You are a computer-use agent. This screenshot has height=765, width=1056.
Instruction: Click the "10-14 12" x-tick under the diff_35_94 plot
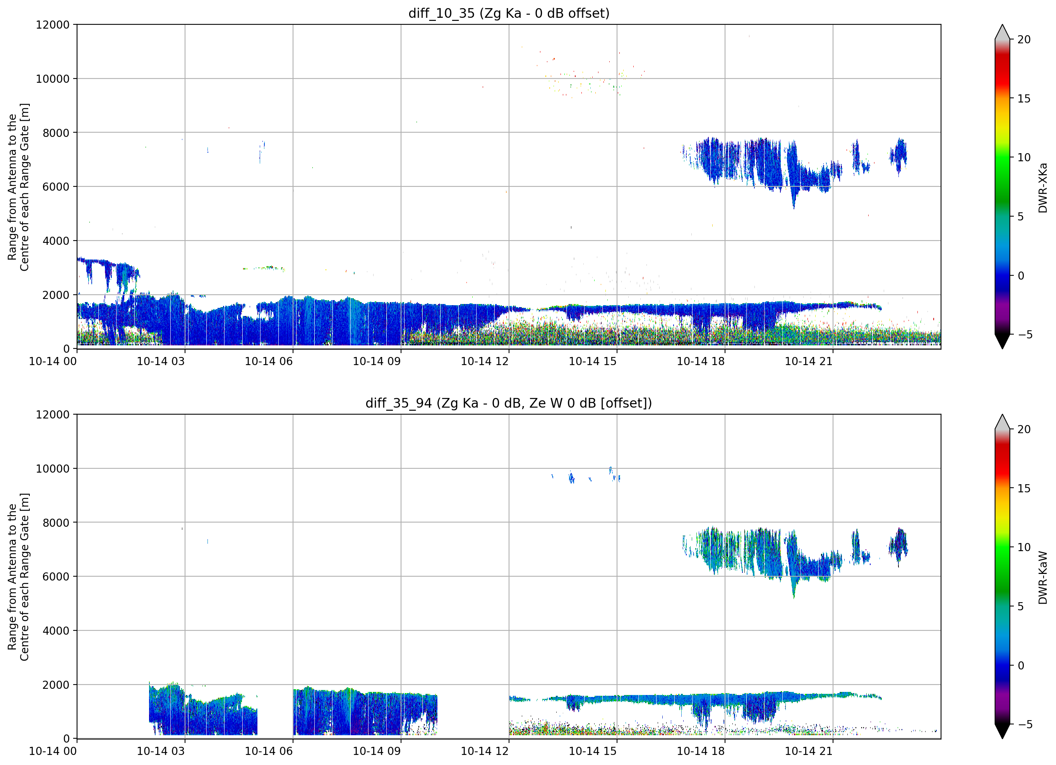(485, 751)
